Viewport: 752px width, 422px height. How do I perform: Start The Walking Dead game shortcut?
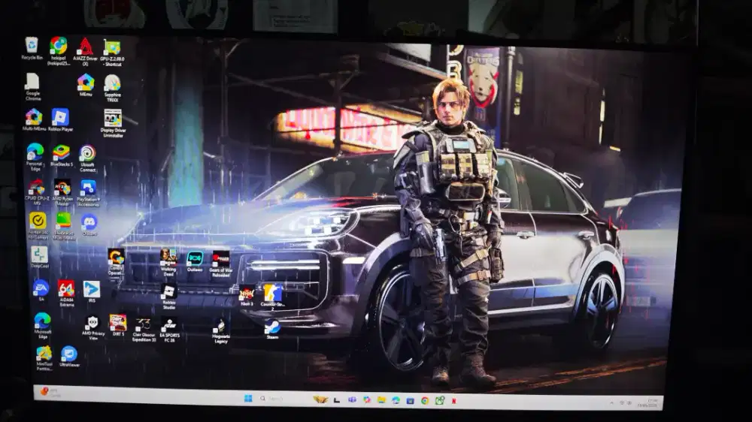(168, 262)
